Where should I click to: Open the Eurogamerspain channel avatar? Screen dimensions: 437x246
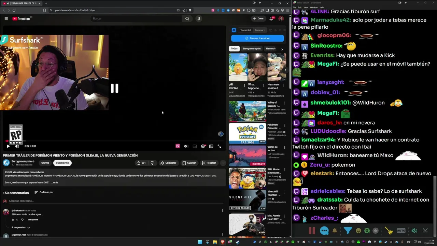click(x=6, y=163)
